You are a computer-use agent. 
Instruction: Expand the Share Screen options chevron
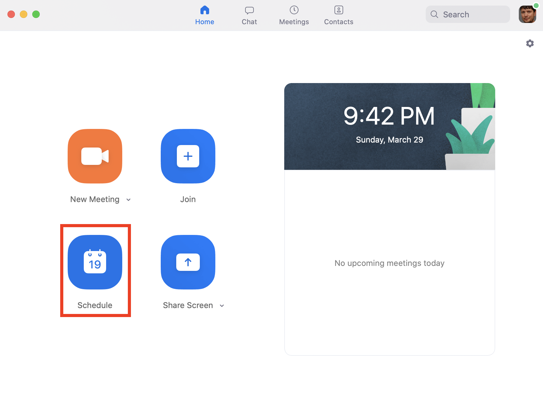(222, 306)
